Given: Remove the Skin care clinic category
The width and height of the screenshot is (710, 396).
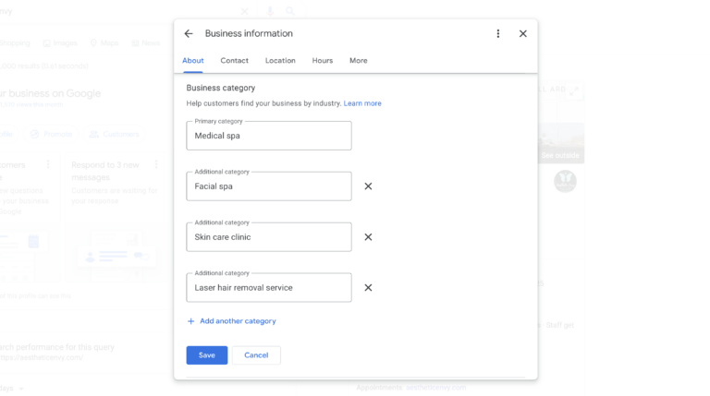Looking at the screenshot, I should [368, 237].
